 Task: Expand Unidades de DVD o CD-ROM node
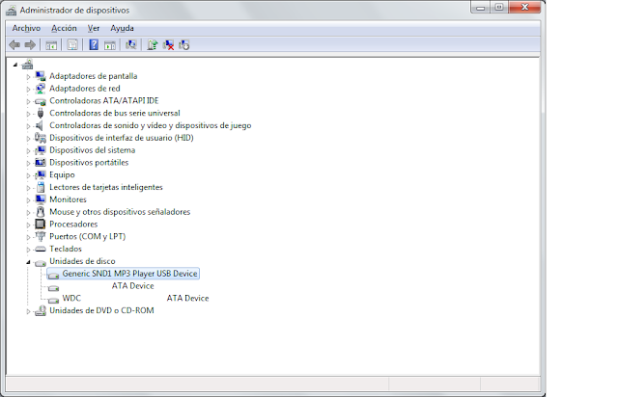pos(28,311)
